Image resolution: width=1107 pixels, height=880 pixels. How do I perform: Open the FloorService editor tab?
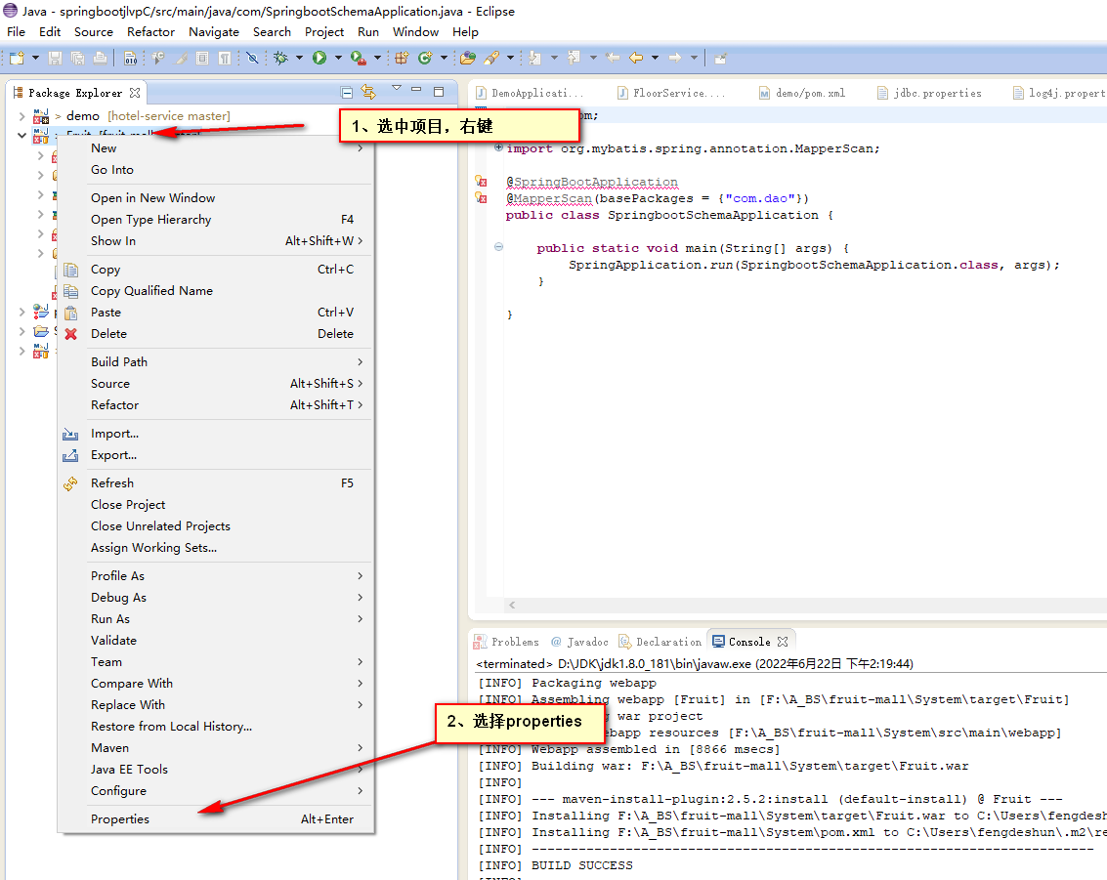point(670,93)
